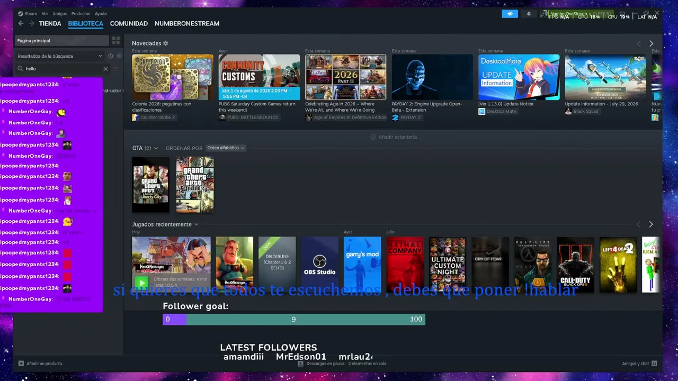This screenshot has width=678, height=381.
Task: Show next Novedades items
Action: (651, 43)
